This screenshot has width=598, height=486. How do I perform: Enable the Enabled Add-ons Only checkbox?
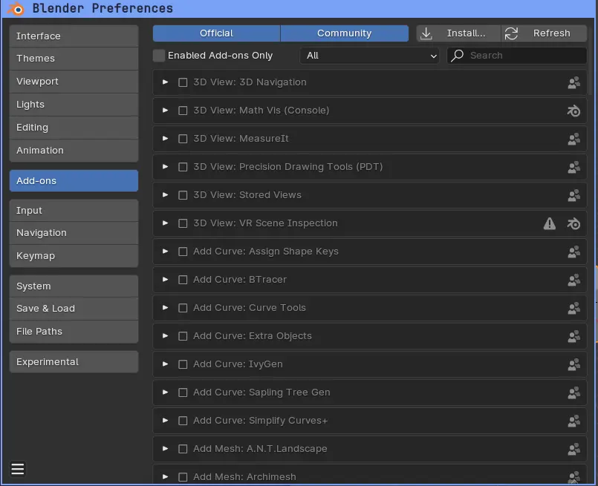(x=159, y=56)
